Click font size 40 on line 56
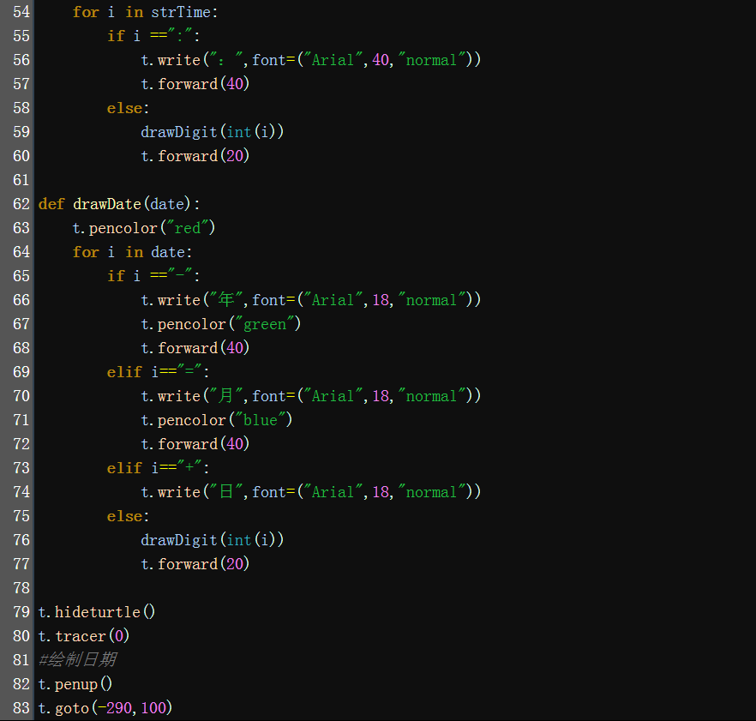The image size is (756, 721). pos(381,60)
